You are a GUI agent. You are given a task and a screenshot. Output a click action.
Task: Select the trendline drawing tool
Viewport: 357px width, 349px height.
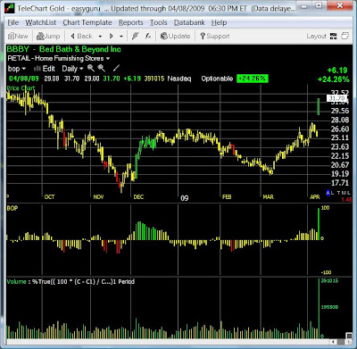click(x=116, y=69)
